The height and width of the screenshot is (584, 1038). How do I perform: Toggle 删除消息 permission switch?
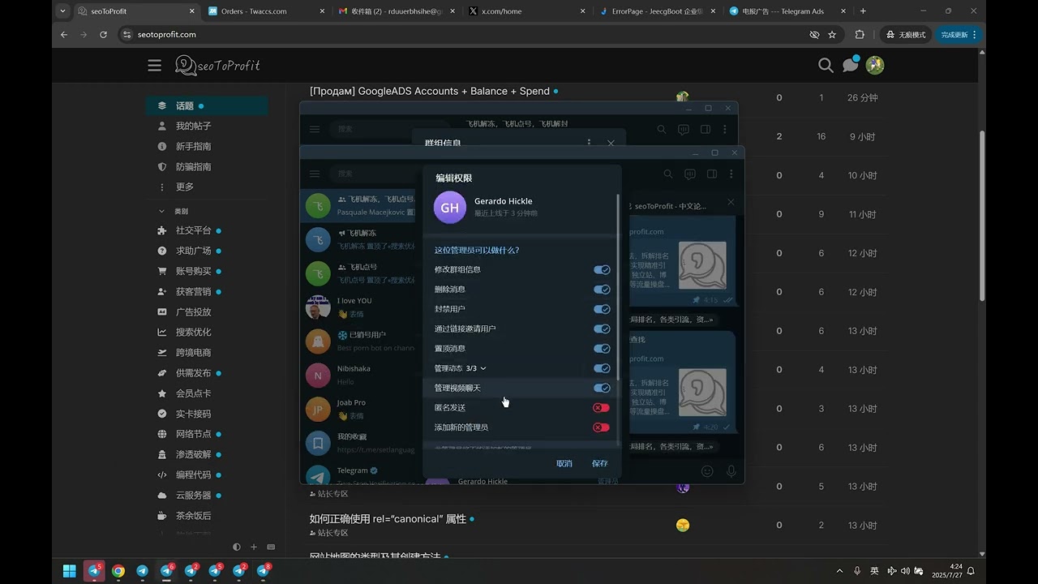[602, 290]
